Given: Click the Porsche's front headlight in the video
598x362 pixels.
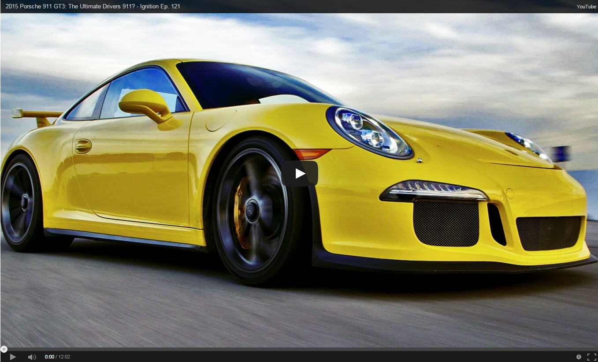Looking at the screenshot, I should (368, 131).
